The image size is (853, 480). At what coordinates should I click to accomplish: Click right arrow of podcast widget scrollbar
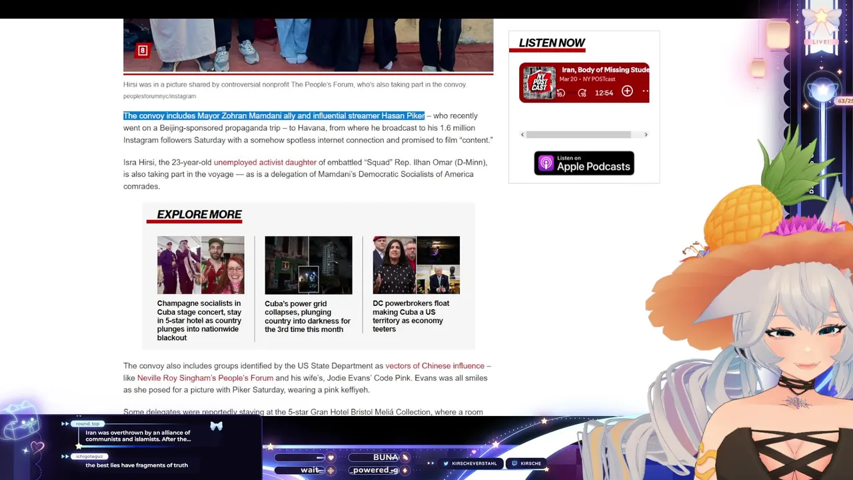(x=645, y=135)
